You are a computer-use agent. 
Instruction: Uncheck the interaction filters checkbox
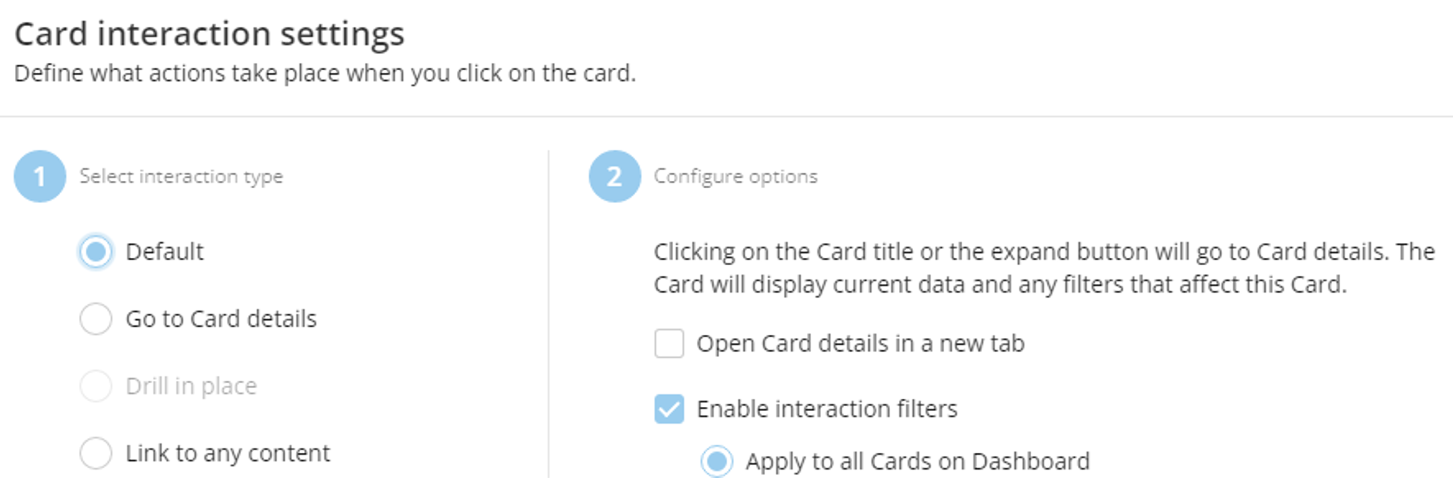(x=670, y=409)
